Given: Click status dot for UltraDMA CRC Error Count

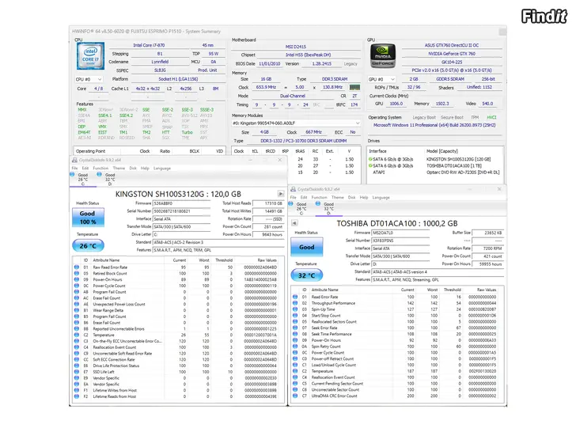Looking at the screenshot, I should coord(295,396).
